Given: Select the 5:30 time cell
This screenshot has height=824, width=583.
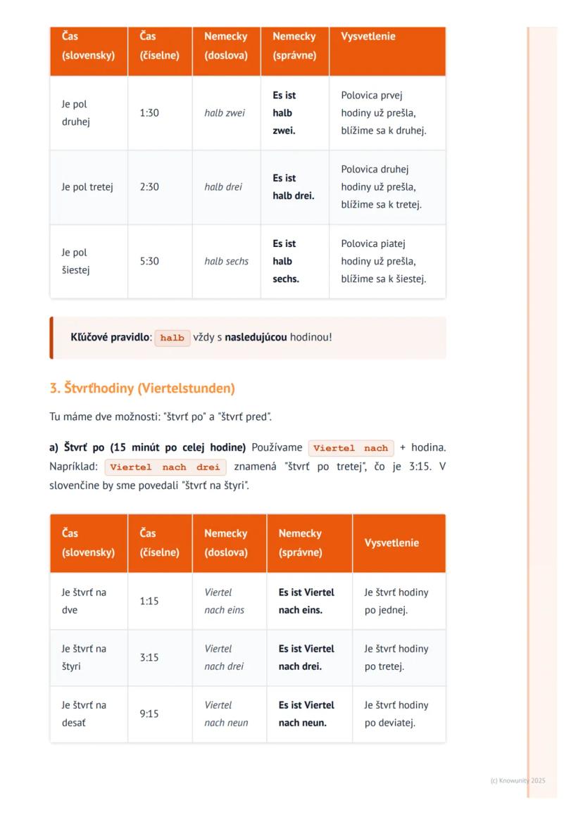Looking at the screenshot, I should click(149, 261).
